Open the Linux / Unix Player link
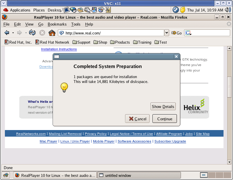This screenshot has width=233, height=180. tap(75, 141)
